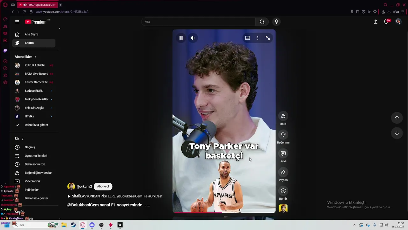Go to Ana Sayfa in sidebar
408x230 pixels.
[x=34, y=34]
